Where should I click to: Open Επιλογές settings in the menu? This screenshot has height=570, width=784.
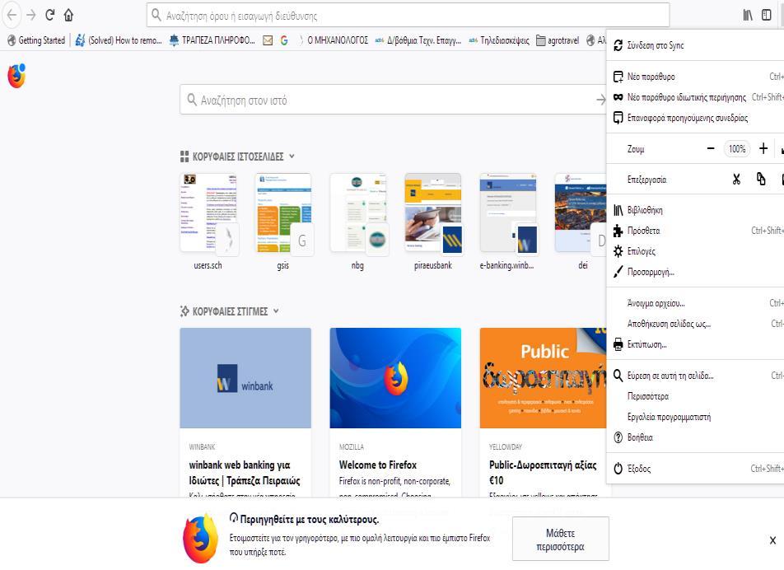click(695, 251)
